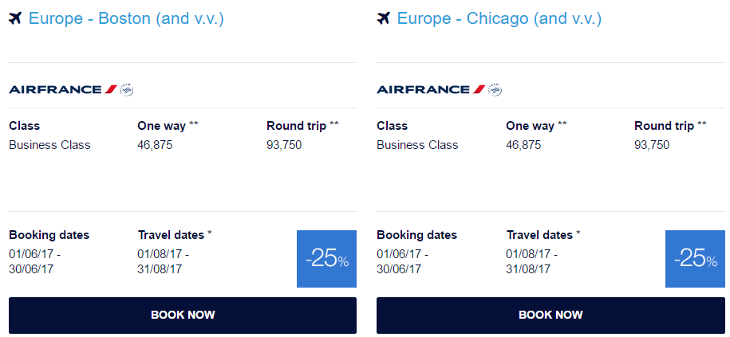Click Business Class text in Boston card

tap(49, 145)
